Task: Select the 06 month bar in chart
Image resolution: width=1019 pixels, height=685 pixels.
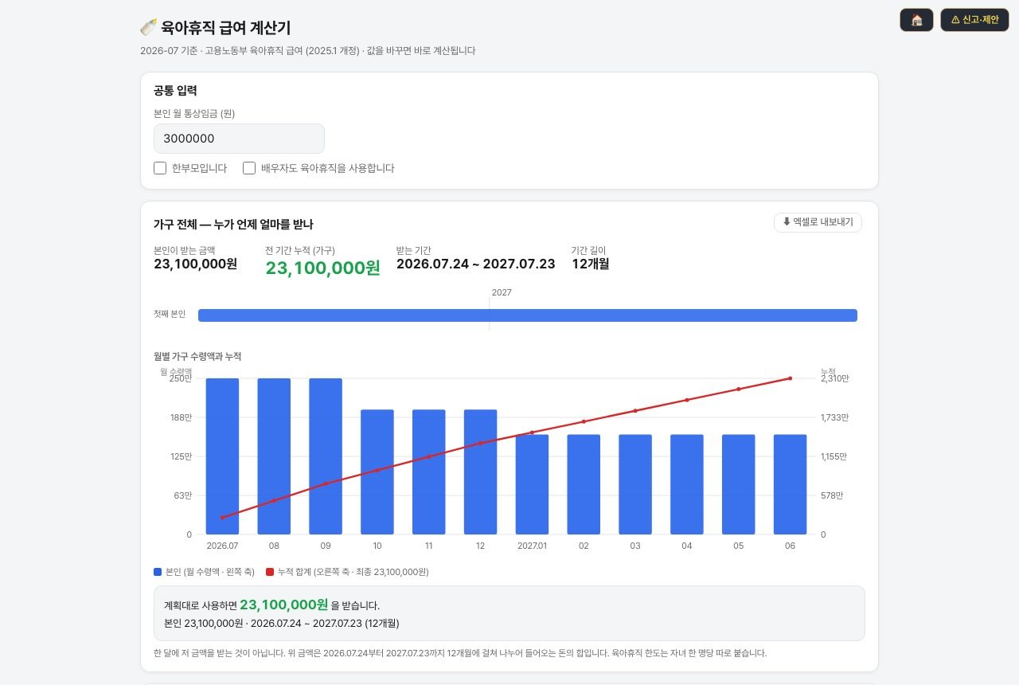Action: click(x=790, y=484)
